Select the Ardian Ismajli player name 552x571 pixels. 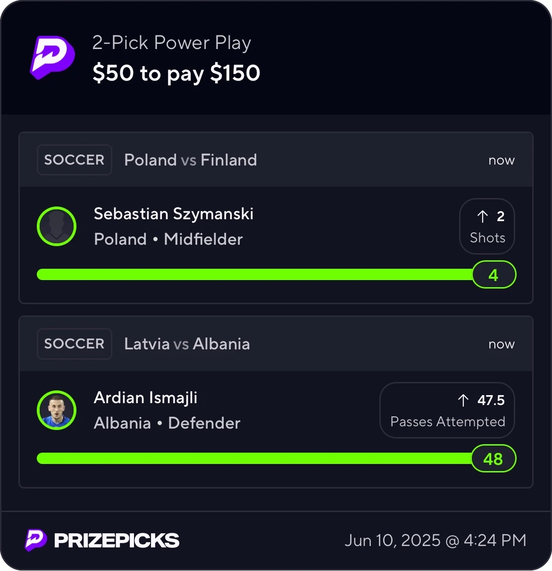(145, 398)
